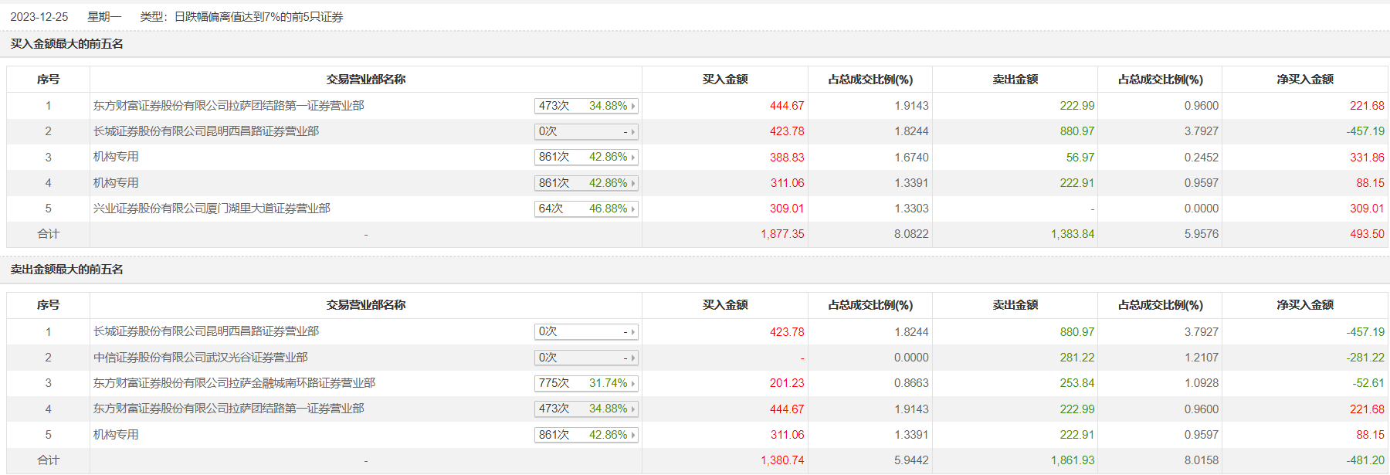This screenshot has height=475, width=1390.
Task: Open 长城证券昆明西昌路 link in buy table
Action: tap(206, 131)
